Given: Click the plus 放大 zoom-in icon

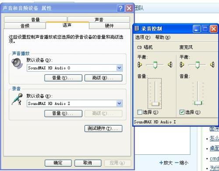Looking at the screenshot, I should click(x=161, y=162).
